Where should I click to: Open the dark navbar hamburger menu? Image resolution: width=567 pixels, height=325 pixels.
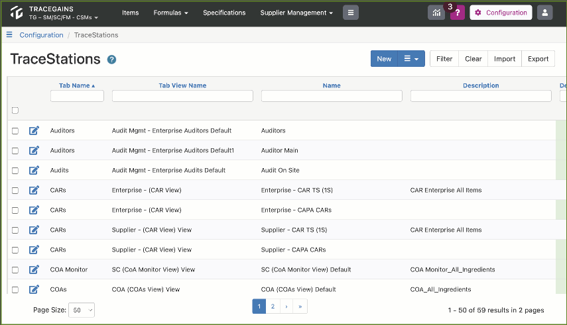(351, 13)
